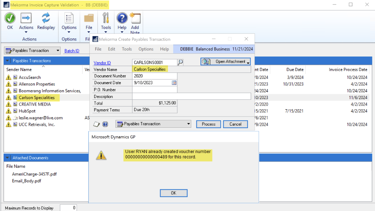Open the File menu in Create Payables dialog
This screenshot has width=375, height=211.
pyautogui.click(x=98, y=49)
